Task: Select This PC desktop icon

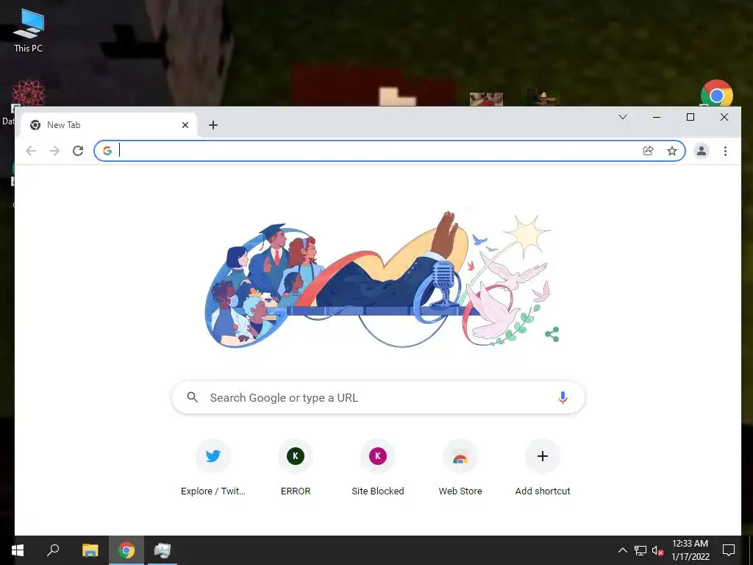Action: 29,30
